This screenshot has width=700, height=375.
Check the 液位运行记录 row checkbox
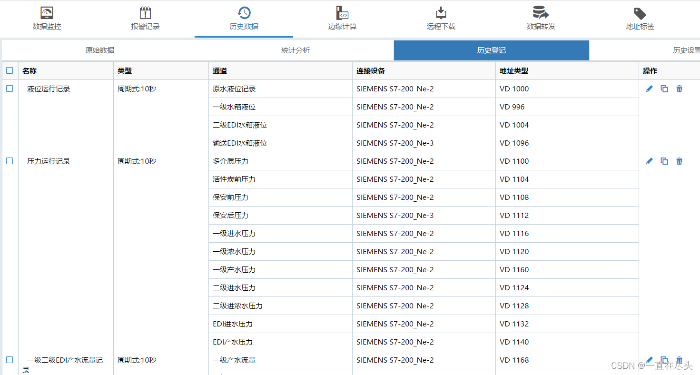pyautogui.click(x=10, y=89)
